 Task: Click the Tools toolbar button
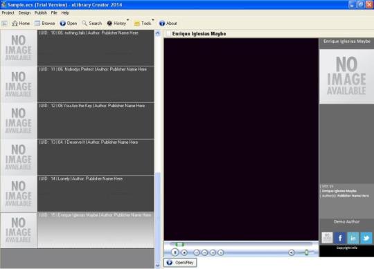point(143,24)
